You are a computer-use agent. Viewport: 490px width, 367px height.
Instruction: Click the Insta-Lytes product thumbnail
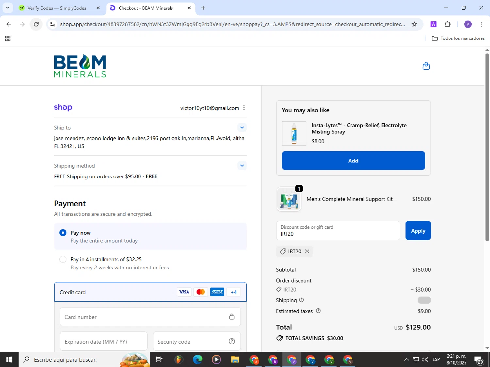(294, 133)
